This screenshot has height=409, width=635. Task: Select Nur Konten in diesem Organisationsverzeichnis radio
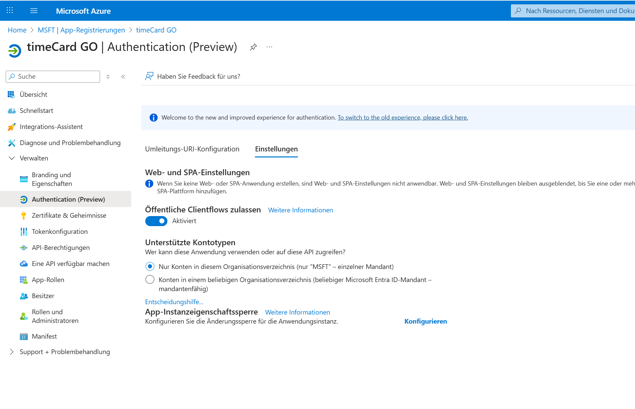point(150,267)
